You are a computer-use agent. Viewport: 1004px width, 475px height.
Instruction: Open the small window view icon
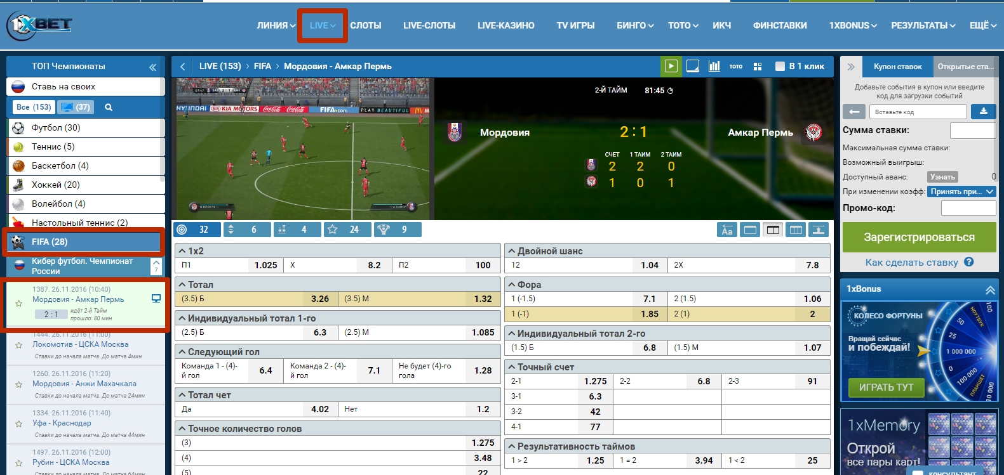[x=693, y=66]
